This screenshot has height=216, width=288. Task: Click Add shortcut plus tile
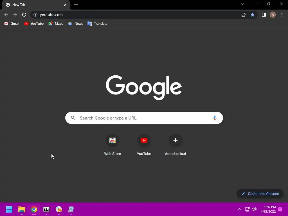coord(175,145)
